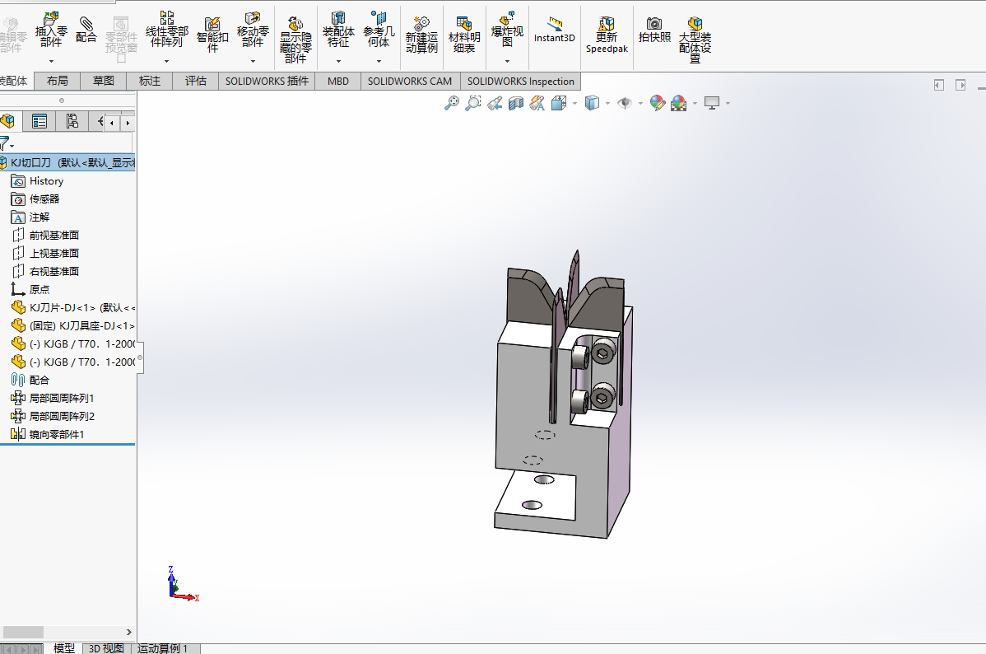Open Bill of Materials (材料明细表)
Screen dimensions: 986x654
(x=464, y=35)
